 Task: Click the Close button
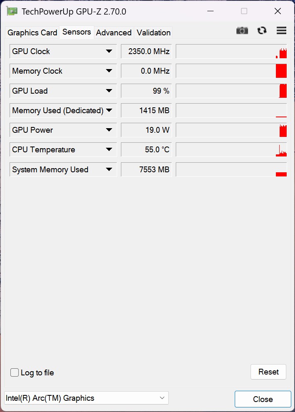click(263, 399)
